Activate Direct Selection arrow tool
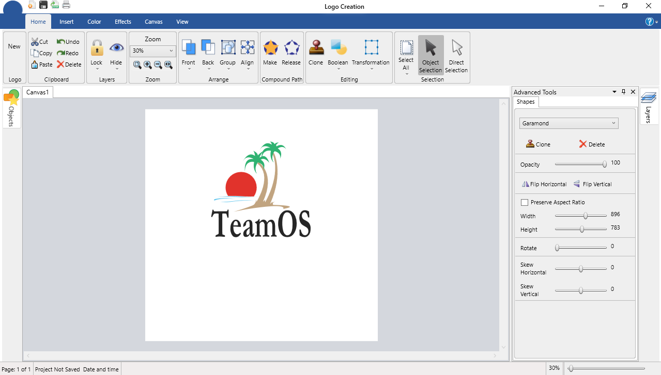Screen dimensions: 661x375 pyautogui.click(x=456, y=55)
